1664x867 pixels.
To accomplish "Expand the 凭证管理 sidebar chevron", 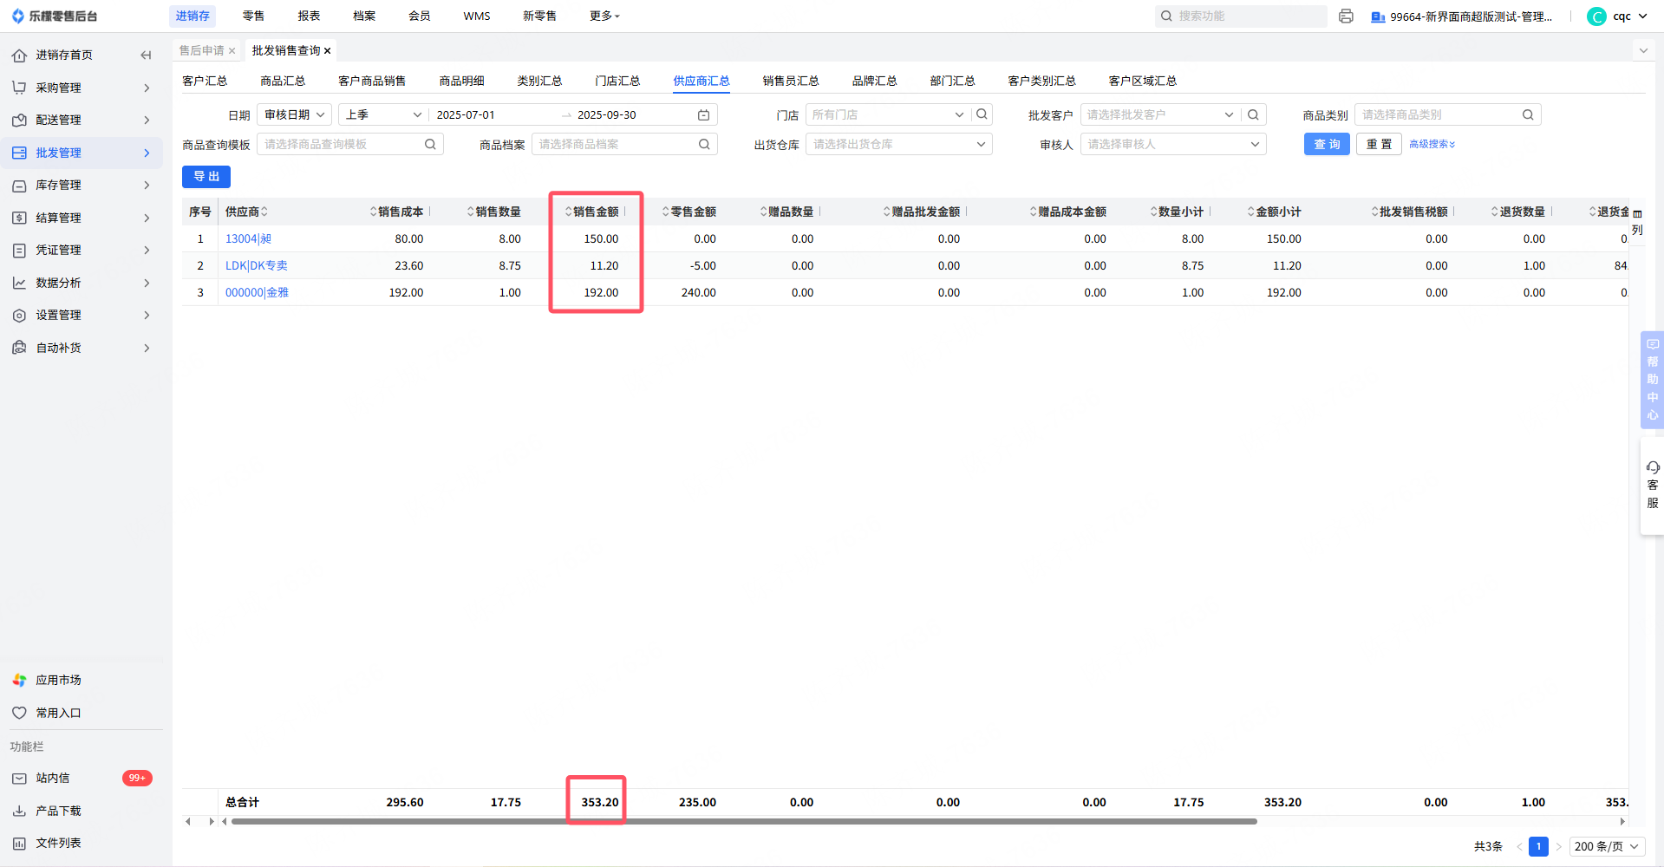I will click(x=147, y=251).
